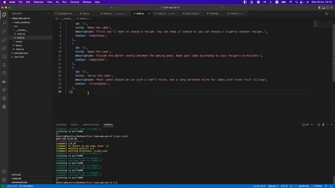Open the Docker whale view
The width and height of the screenshot is (335, 188).
(x=4, y=81)
